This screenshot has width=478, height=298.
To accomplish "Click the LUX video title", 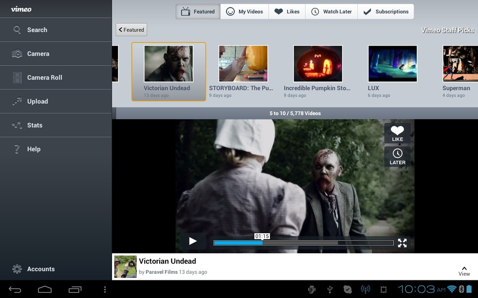I will click(373, 88).
